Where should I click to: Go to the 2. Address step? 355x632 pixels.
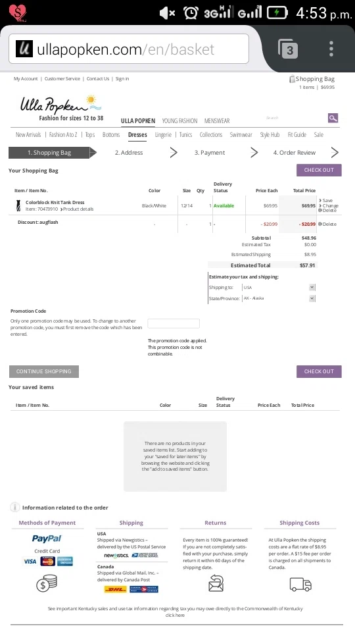[129, 153]
